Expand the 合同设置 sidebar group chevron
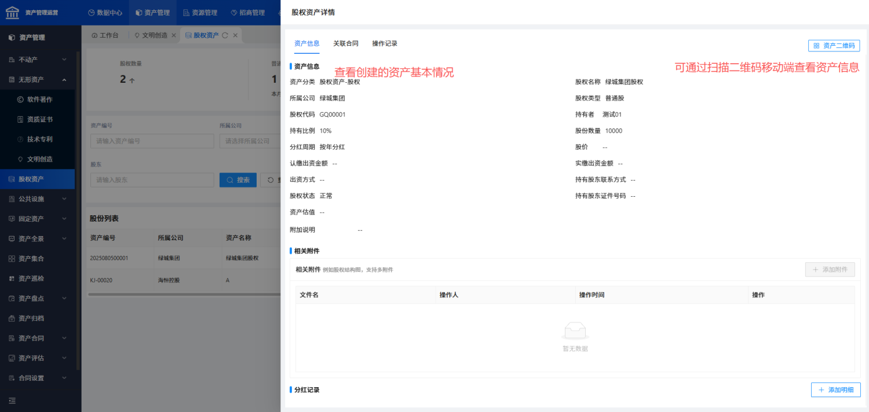This screenshot has height=412, width=869. point(64,378)
